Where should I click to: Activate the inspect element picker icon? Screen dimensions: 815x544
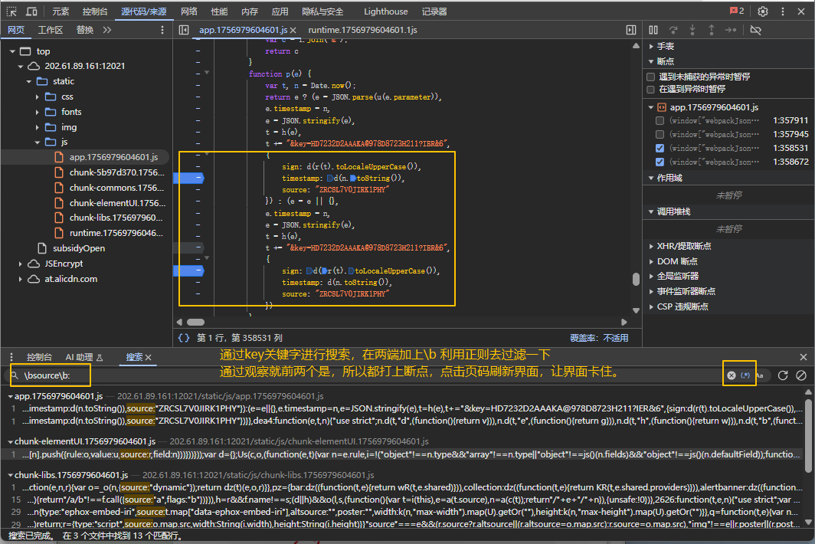(x=11, y=11)
